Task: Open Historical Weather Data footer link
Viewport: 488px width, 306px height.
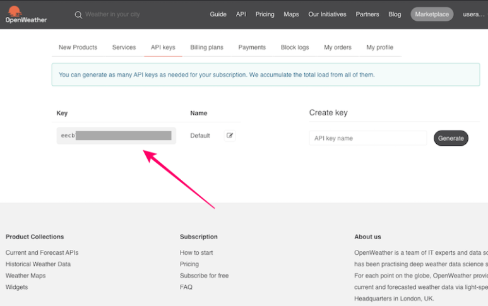Action: click(38, 264)
